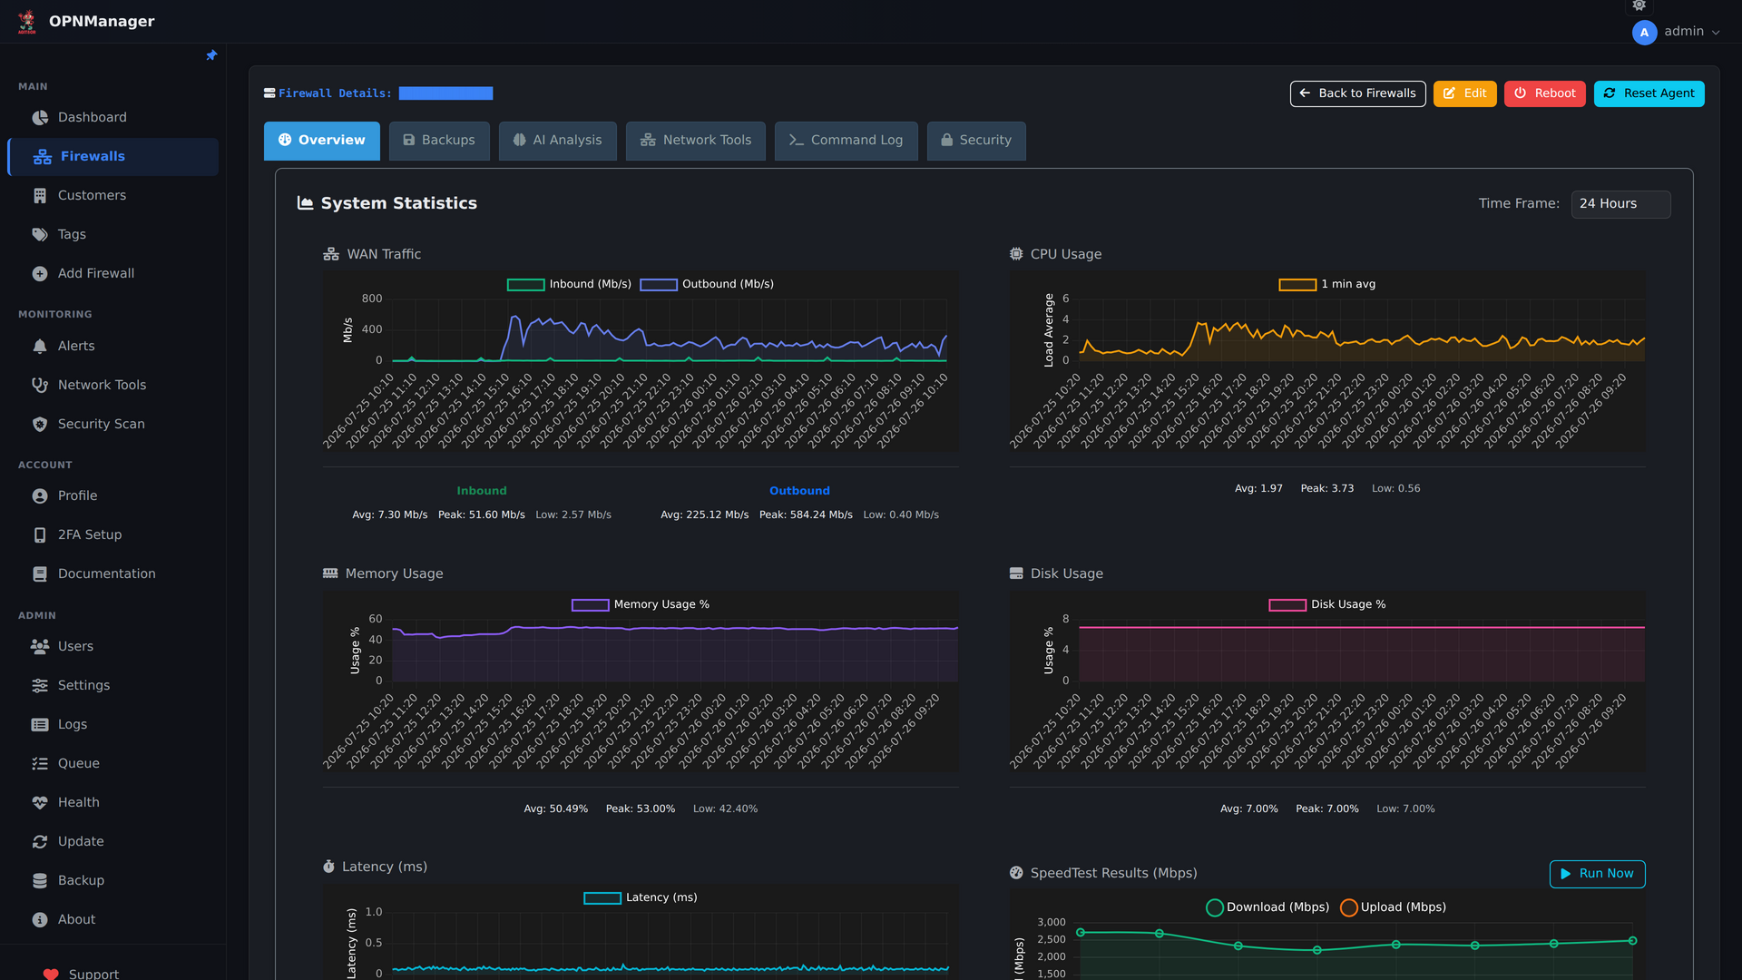The width and height of the screenshot is (1742, 980).
Task: Click the Disk Peak: 7.00% value
Action: 1327,808
